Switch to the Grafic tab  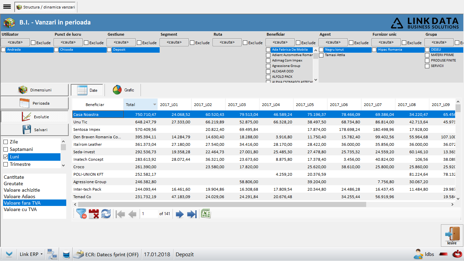(x=123, y=90)
